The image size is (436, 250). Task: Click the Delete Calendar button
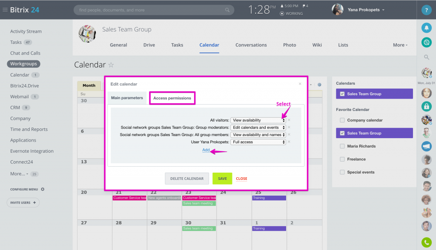(187, 179)
